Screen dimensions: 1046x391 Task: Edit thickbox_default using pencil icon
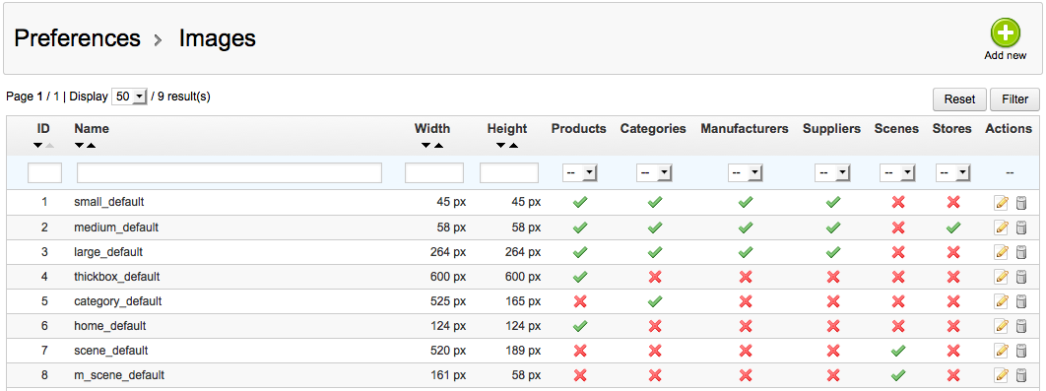(x=1001, y=276)
